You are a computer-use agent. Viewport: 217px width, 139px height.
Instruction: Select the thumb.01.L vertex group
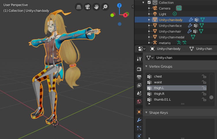click(x=177, y=99)
